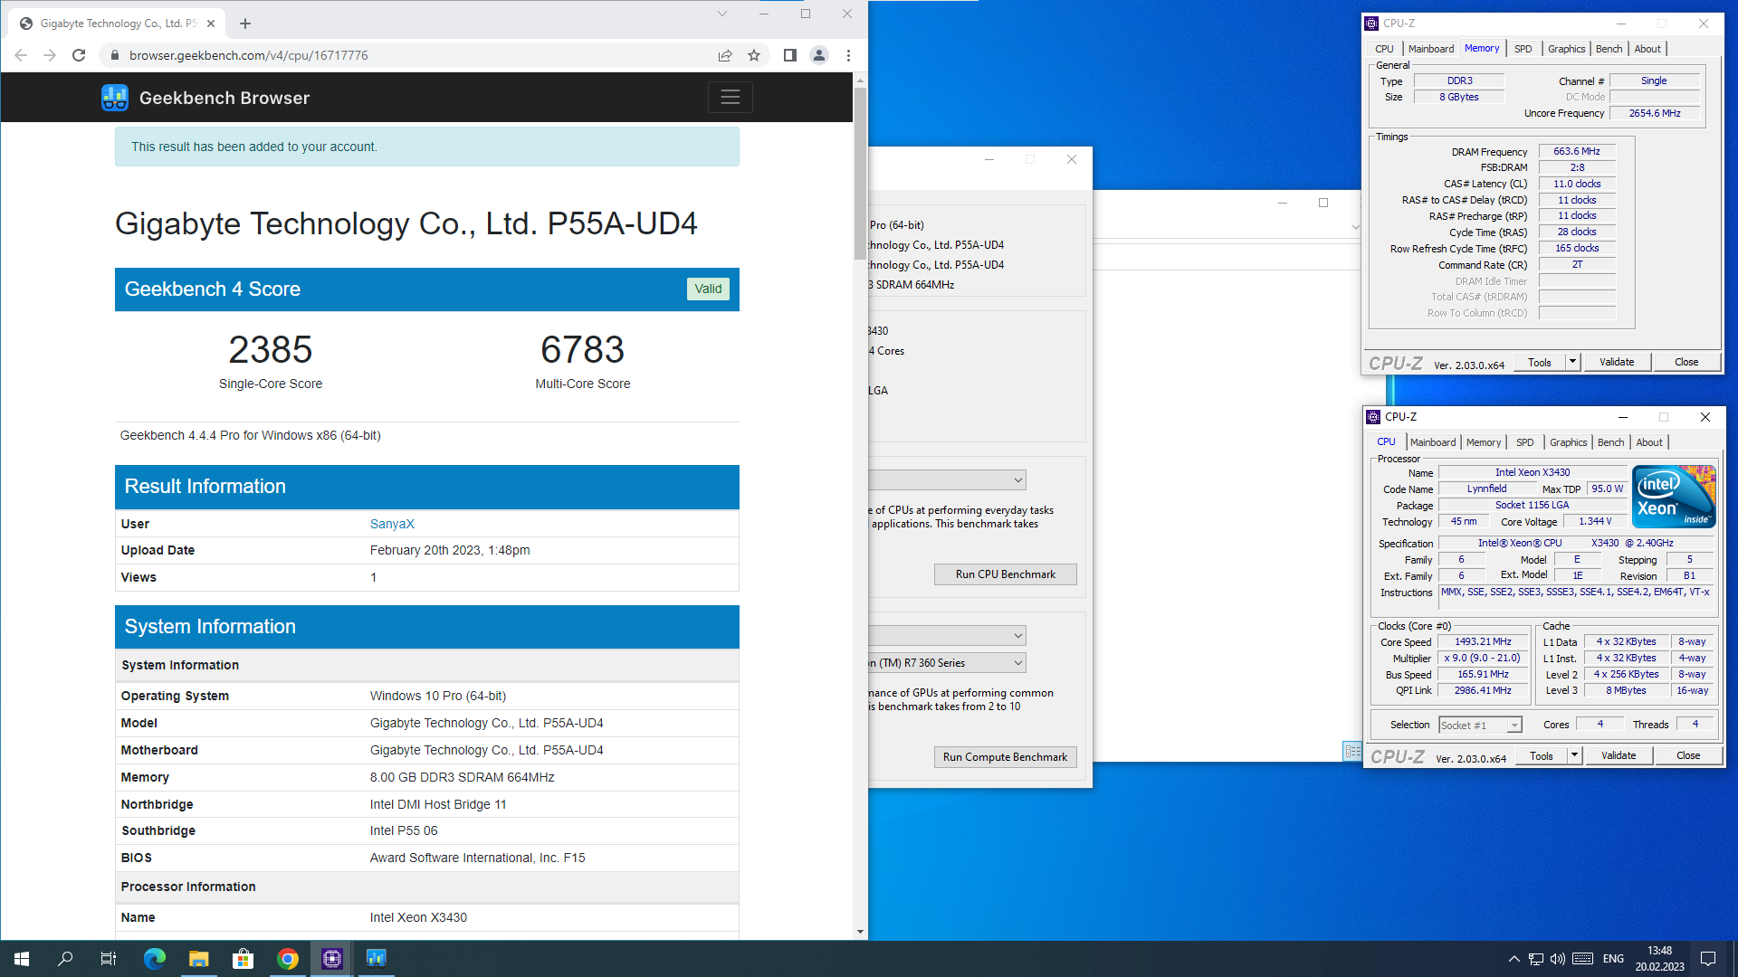This screenshot has height=977, width=1738.
Task: Open About tab in upper CPU-Z
Action: click(1647, 49)
